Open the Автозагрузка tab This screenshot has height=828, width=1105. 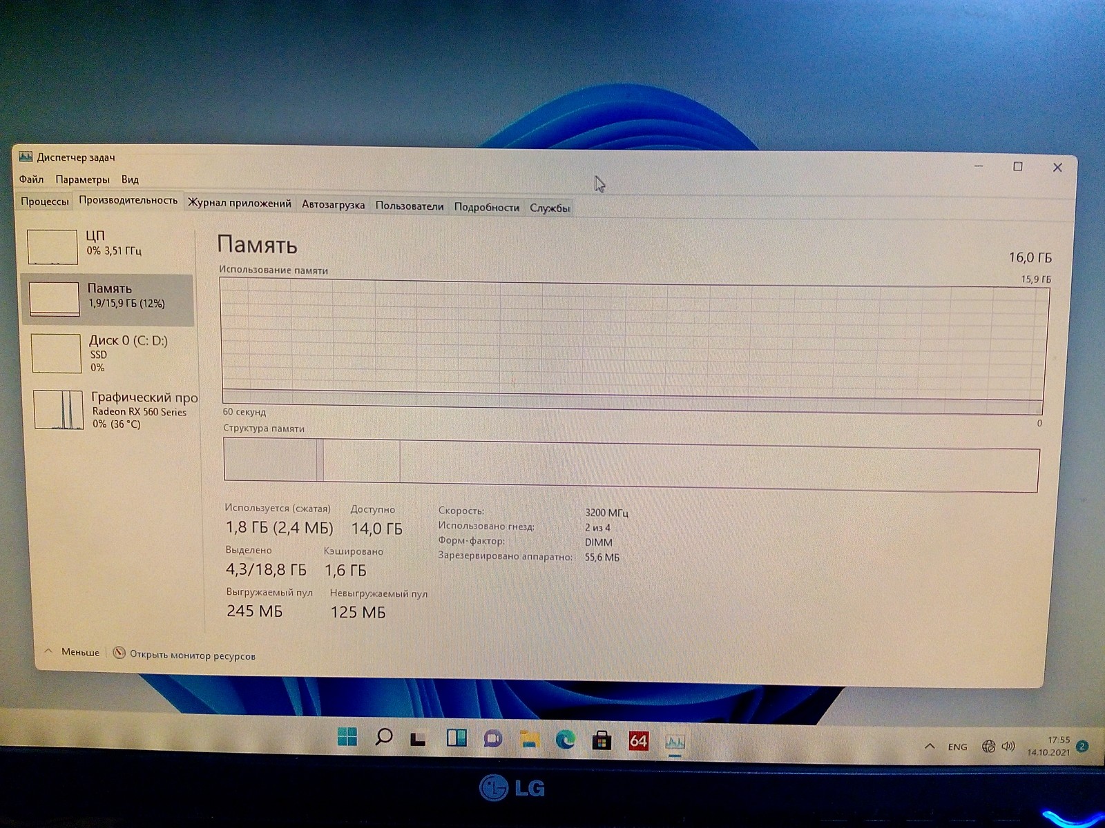(x=333, y=205)
